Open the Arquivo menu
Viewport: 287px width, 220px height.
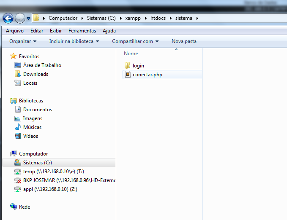[15, 31]
